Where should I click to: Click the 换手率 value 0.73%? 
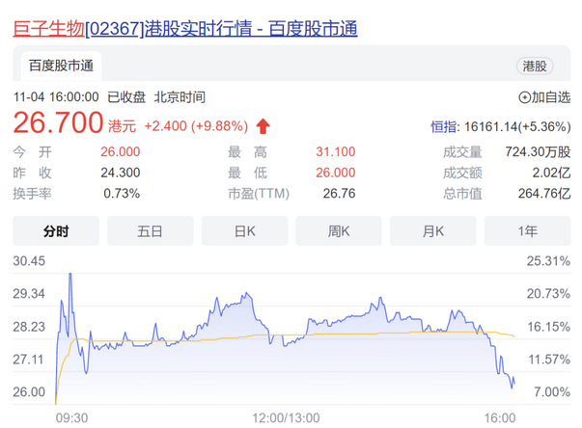pos(122,193)
